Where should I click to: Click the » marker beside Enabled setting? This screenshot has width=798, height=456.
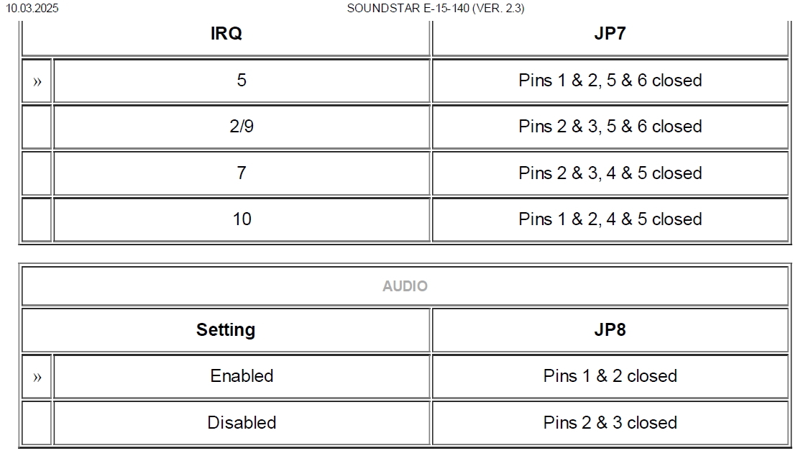(x=37, y=376)
